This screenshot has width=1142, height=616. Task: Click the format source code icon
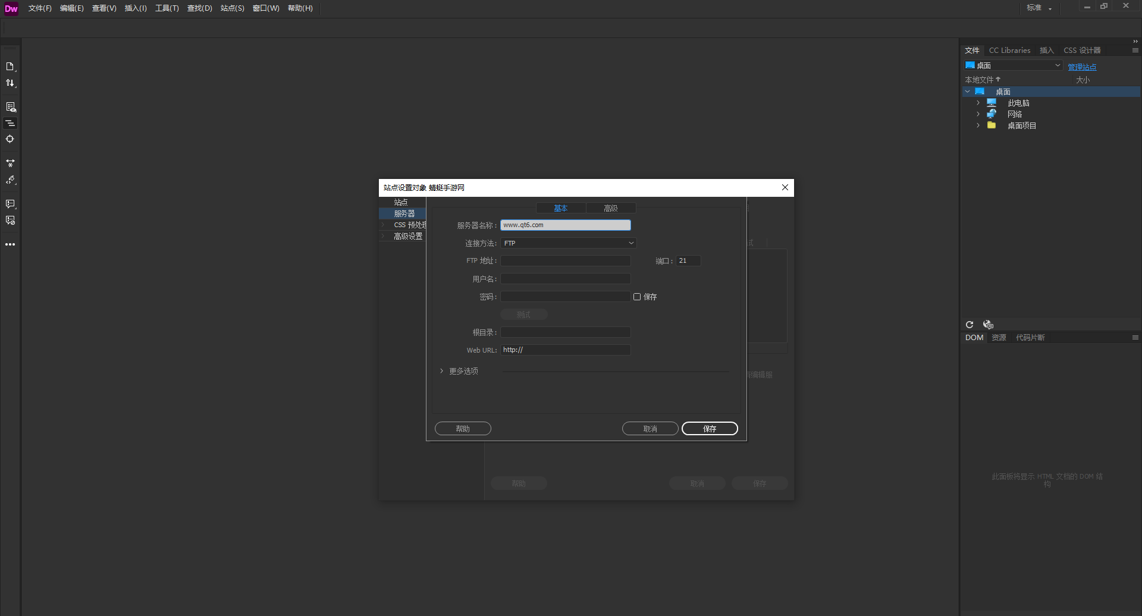10,180
